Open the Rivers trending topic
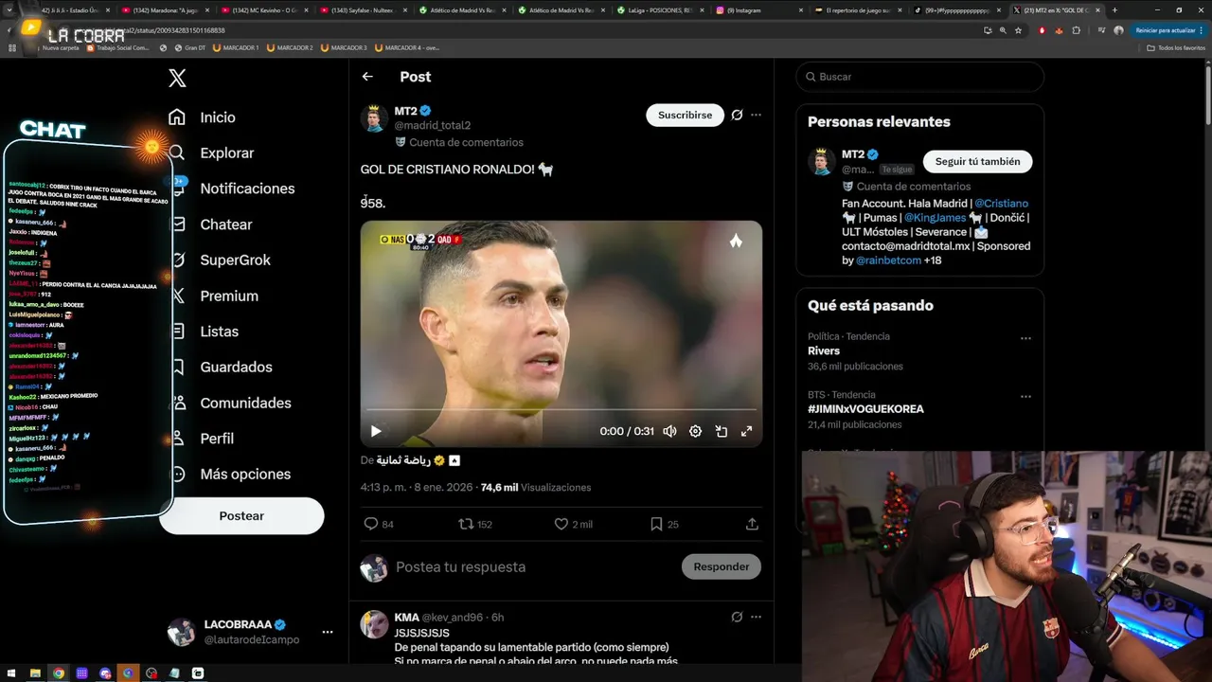The height and width of the screenshot is (682, 1212). [824, 351]
